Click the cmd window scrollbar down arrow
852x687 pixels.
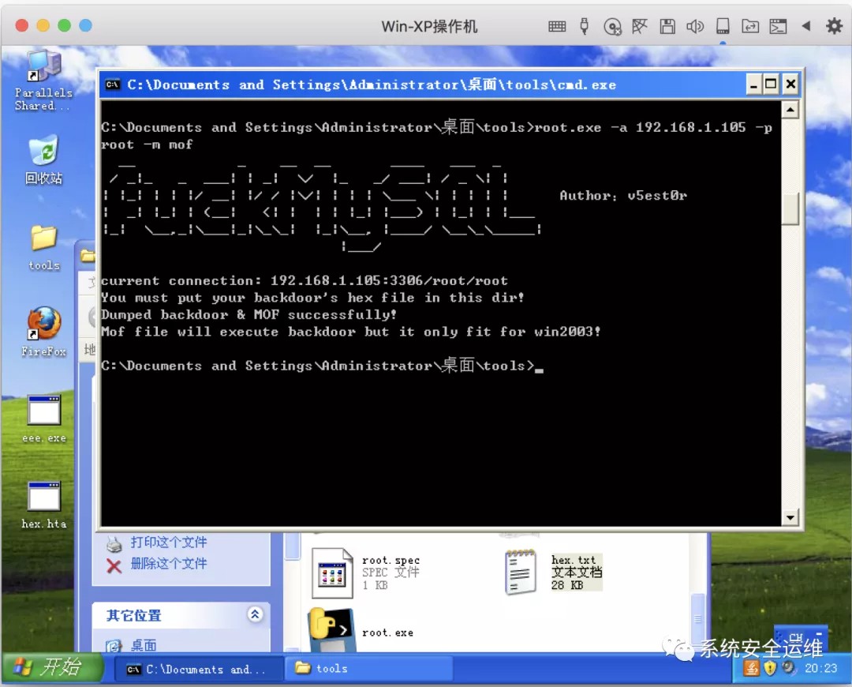(790, 518)
